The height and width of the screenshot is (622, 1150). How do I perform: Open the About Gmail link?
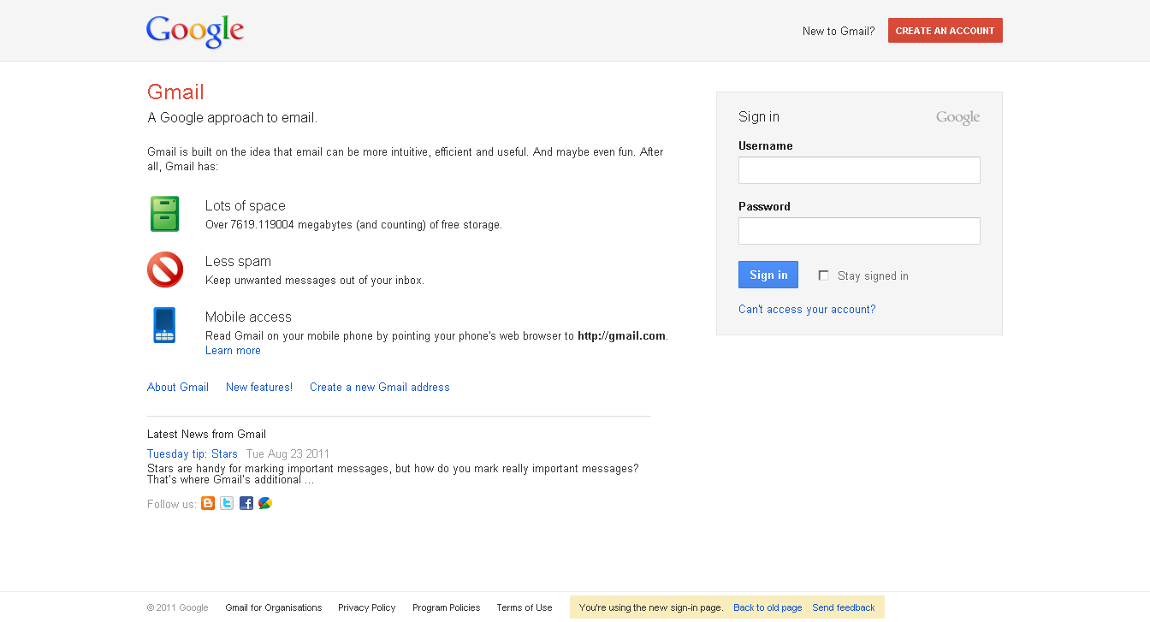[178, 388]
